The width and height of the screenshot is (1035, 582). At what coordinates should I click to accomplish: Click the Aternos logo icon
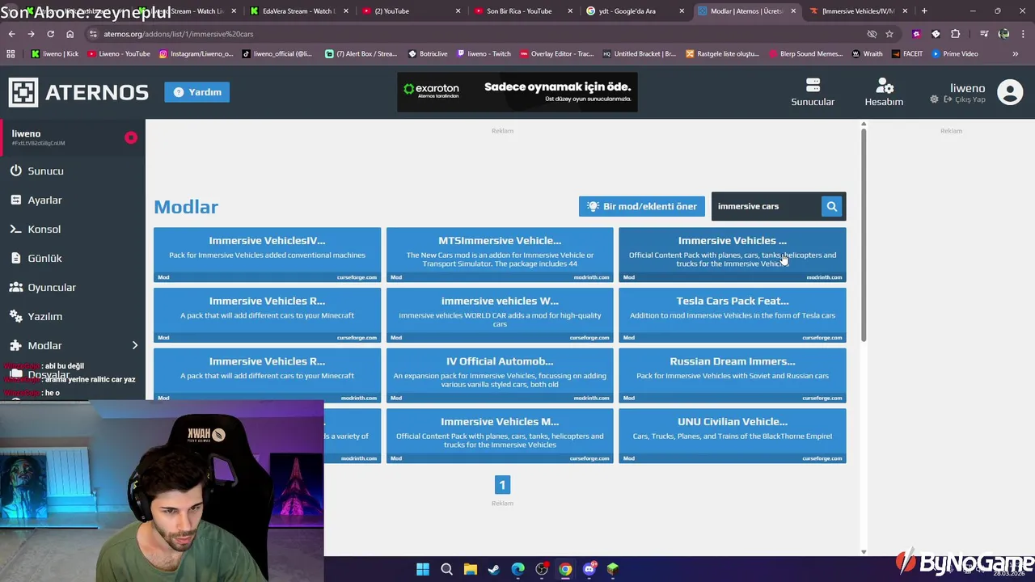tap(23, 92)
